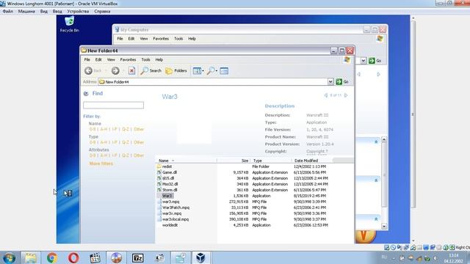Image resolution: width=470 pixels, height=264 pixels.
Task: Click the Find pane icon beside Find heading
Action: (x=86, y=93)
